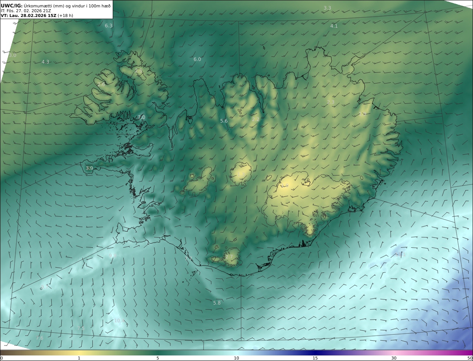Click the '30' tick label on the colour scale

coord(394,358)
